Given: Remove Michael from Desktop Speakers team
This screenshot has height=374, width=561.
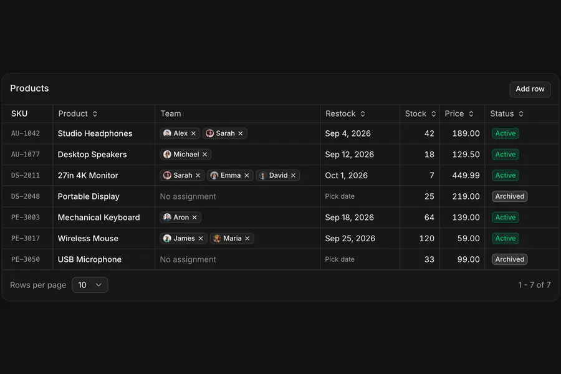Looking at the screenshot, I should tap(204, 154).
